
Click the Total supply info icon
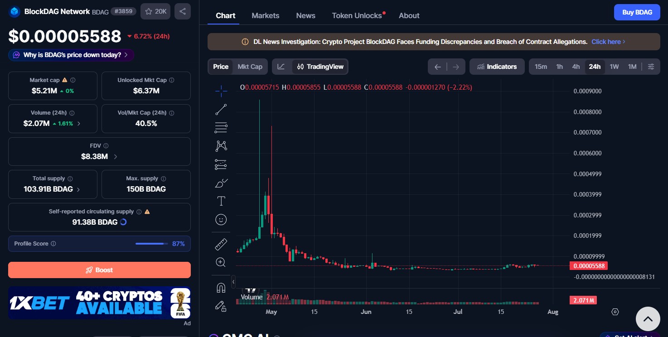point(70,178)
